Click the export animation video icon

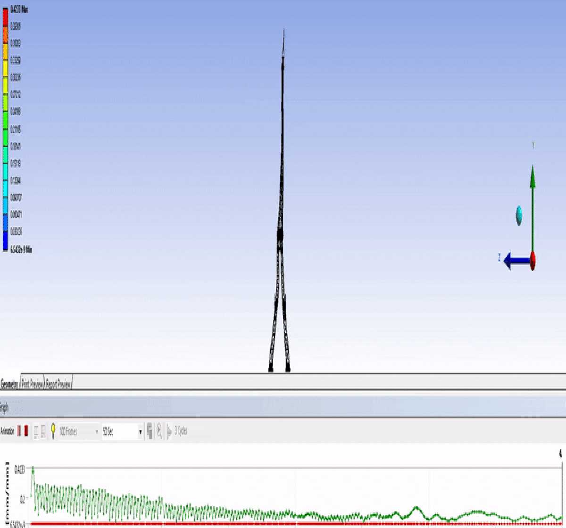(150, 431)
